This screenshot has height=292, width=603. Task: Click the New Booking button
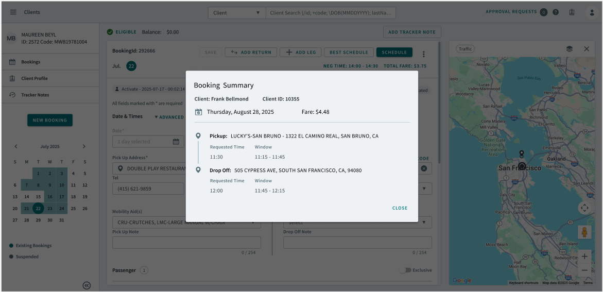pos(50,120)
